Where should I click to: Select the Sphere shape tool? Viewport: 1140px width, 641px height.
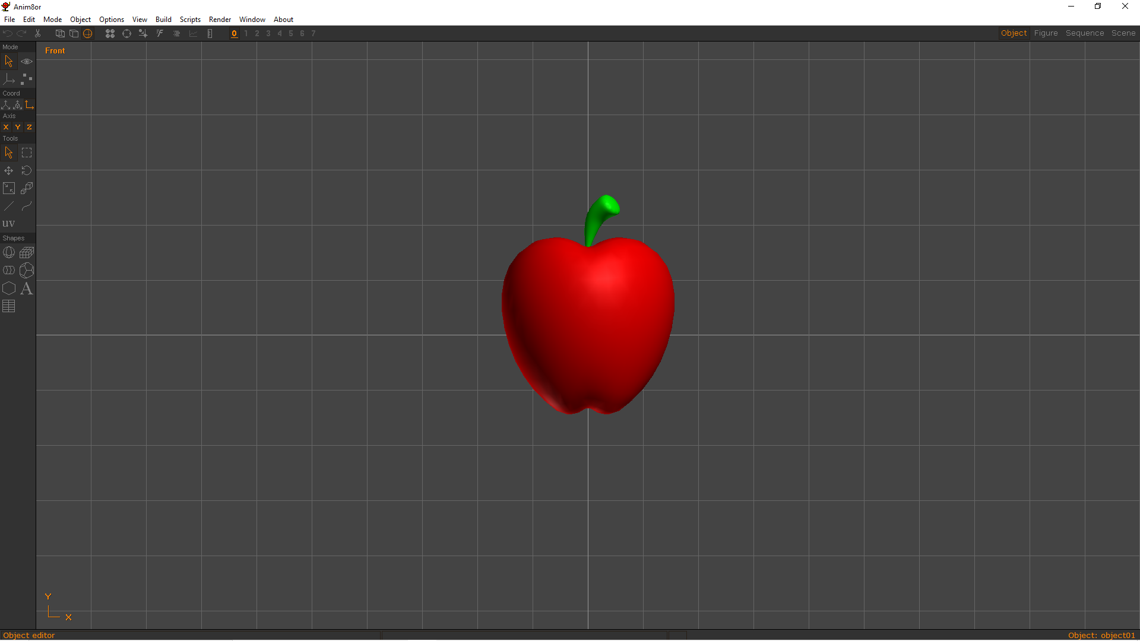pyautogui.click(x=9, y=252)
